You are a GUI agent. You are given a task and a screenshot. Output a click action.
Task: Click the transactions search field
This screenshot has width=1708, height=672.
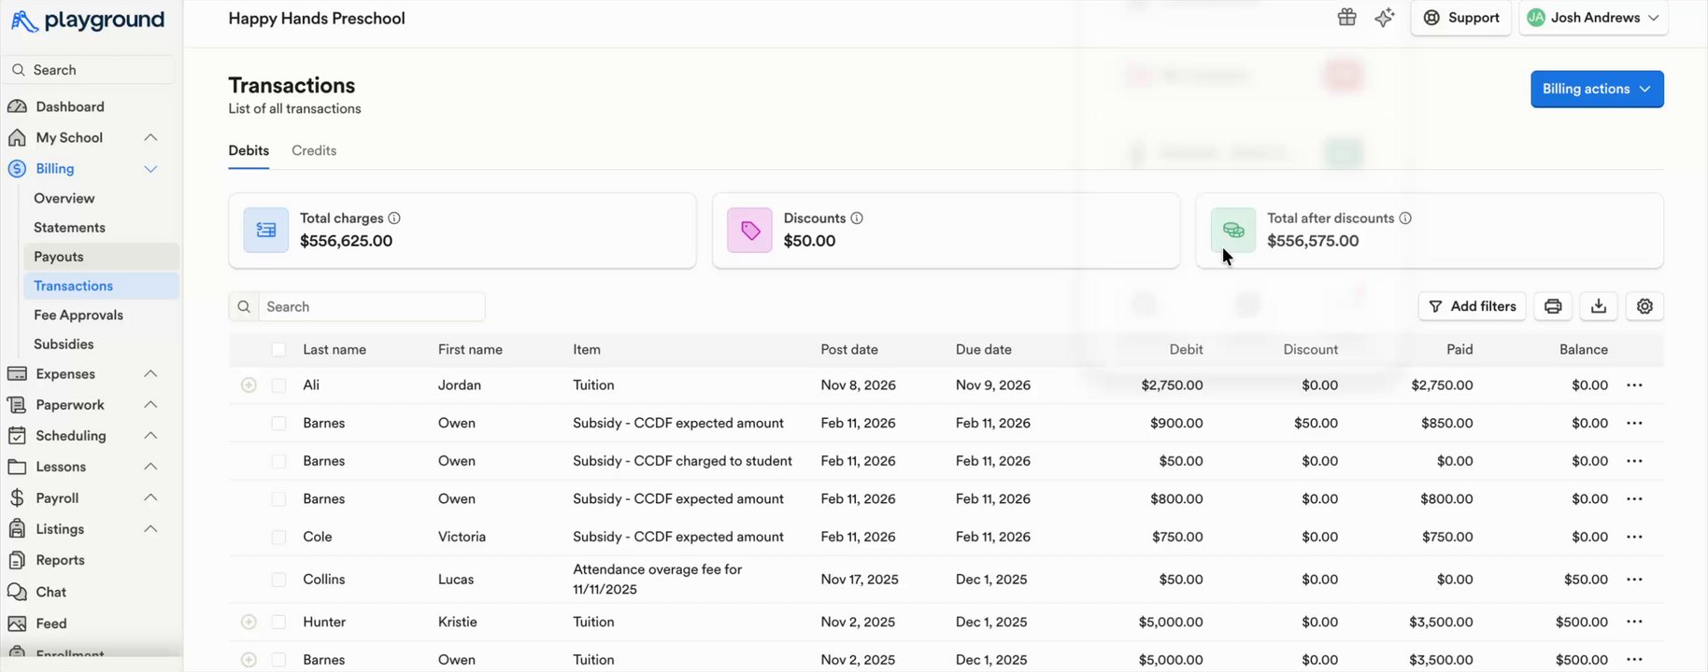click(x=371, y=307)
